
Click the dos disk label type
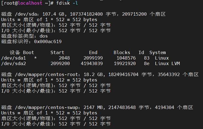(43, 36)
